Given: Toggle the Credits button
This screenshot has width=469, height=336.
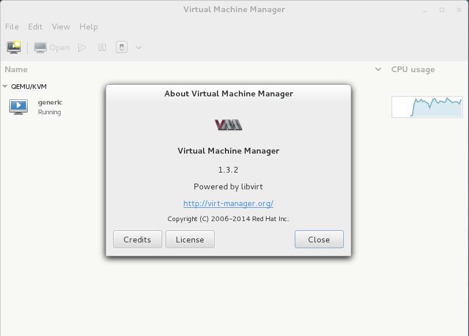Looking at the screenshot, I should (x=137, y=240).
